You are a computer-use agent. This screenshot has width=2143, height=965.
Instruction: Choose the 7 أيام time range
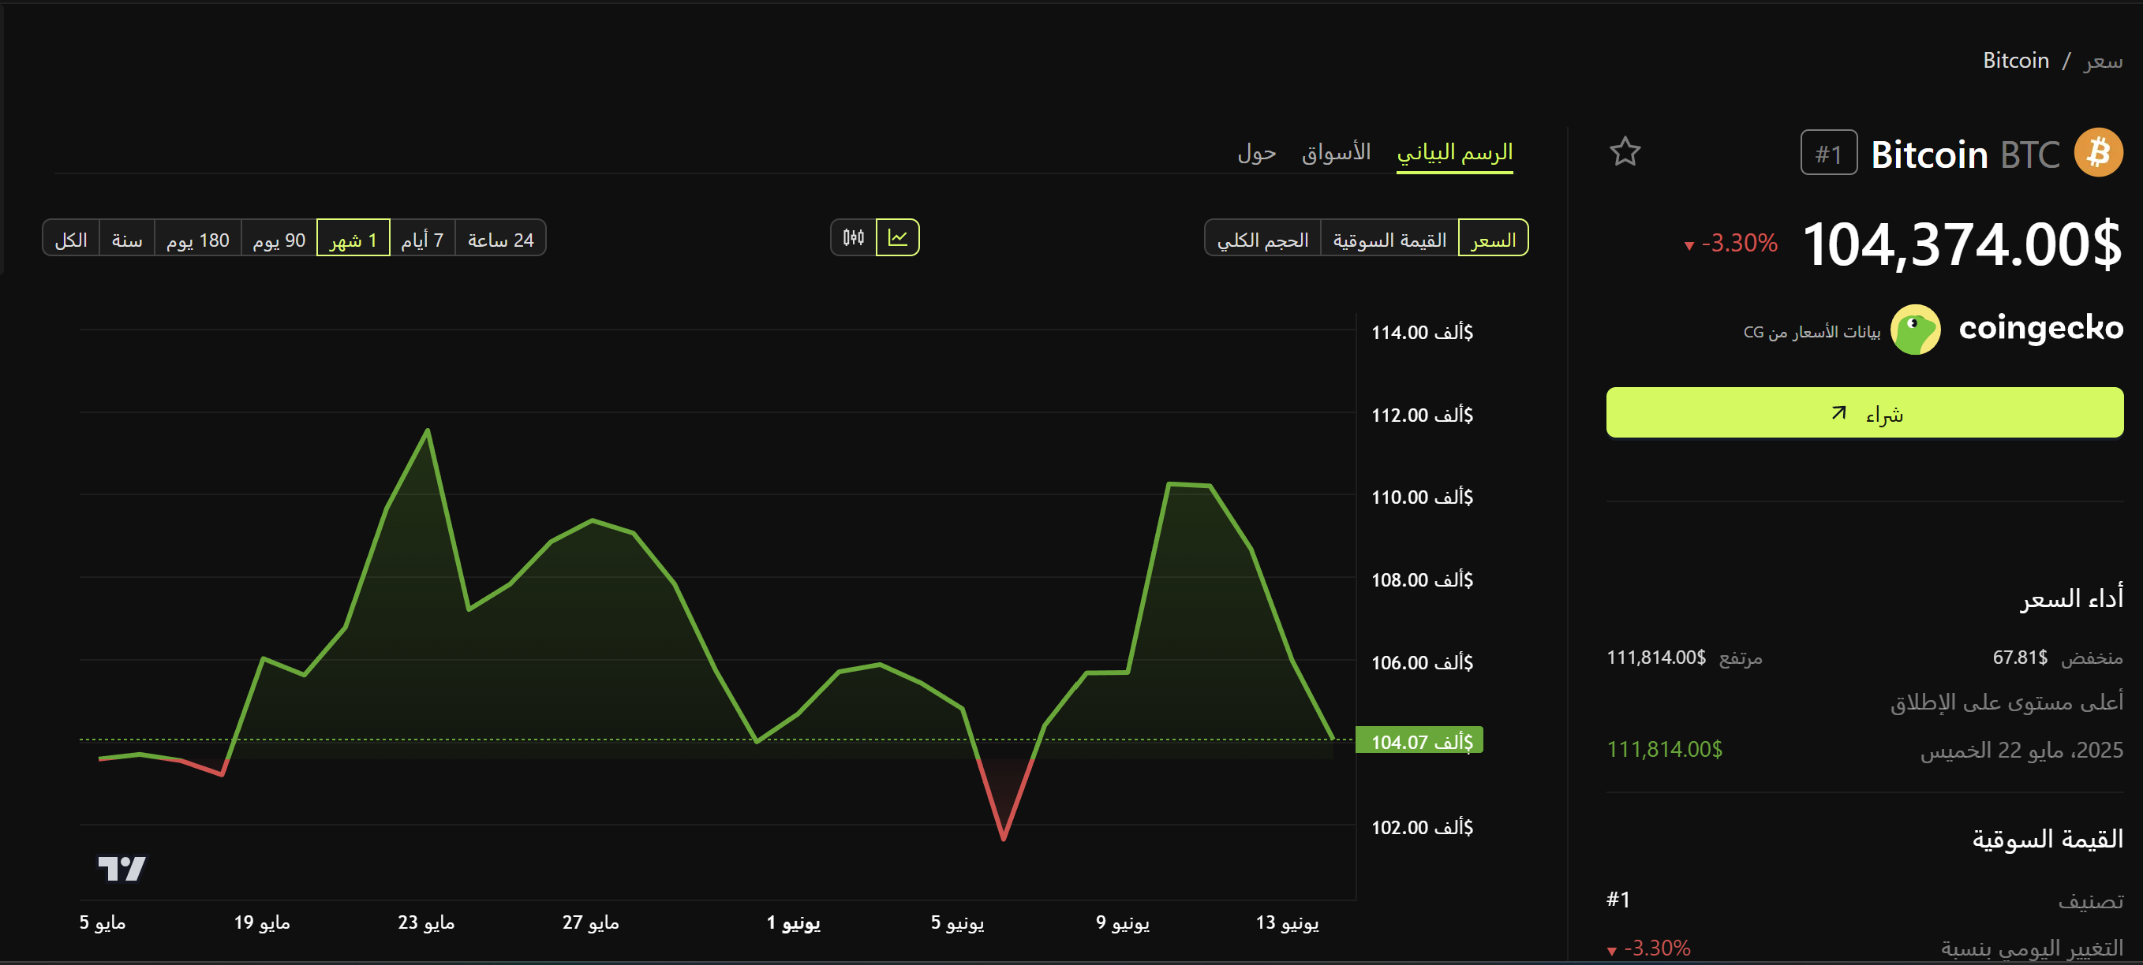coord(422,240)
